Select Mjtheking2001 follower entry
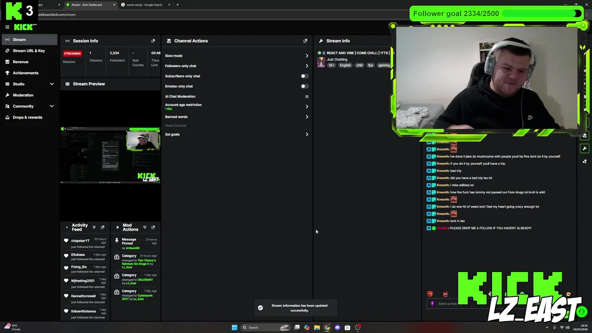Viewport: 592px width, 333px height. (x=82, y=280)
